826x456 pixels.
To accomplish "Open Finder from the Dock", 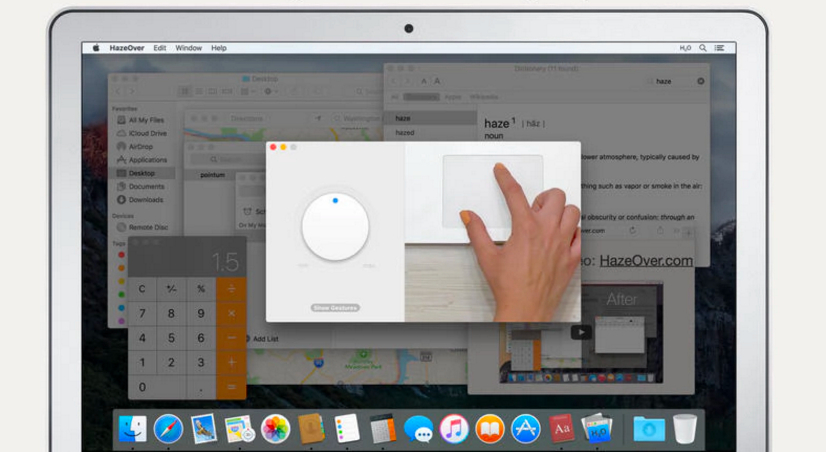I will (132, 429).
